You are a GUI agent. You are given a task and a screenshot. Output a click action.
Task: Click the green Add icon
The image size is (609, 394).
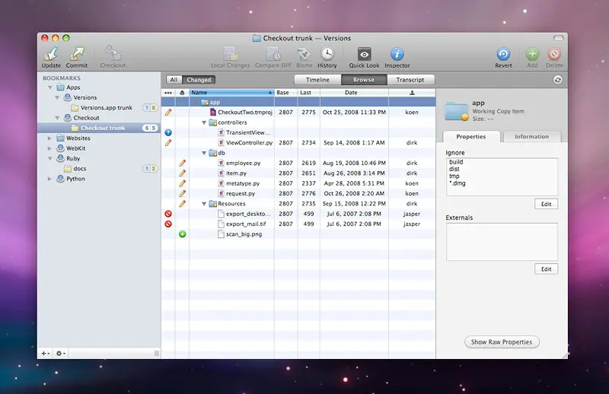pyautogui.click(x=532, y=54)
